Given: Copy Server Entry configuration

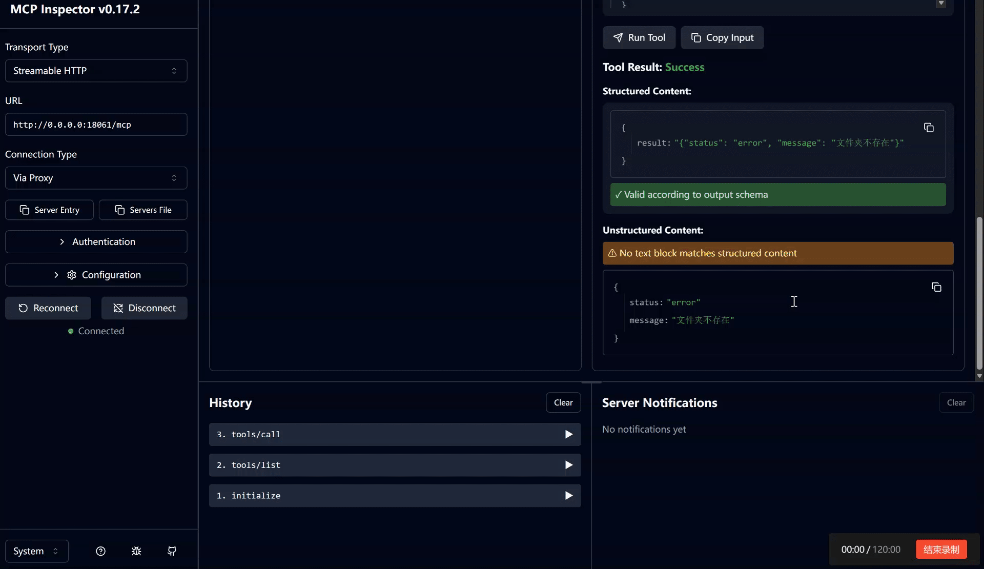Looking at the screenshot, I should pos(49,210).
